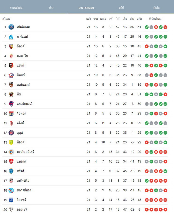Viewport: 174px width, 215px height.
Task: Click the แต้ม points column header
Action: [139, 19]
